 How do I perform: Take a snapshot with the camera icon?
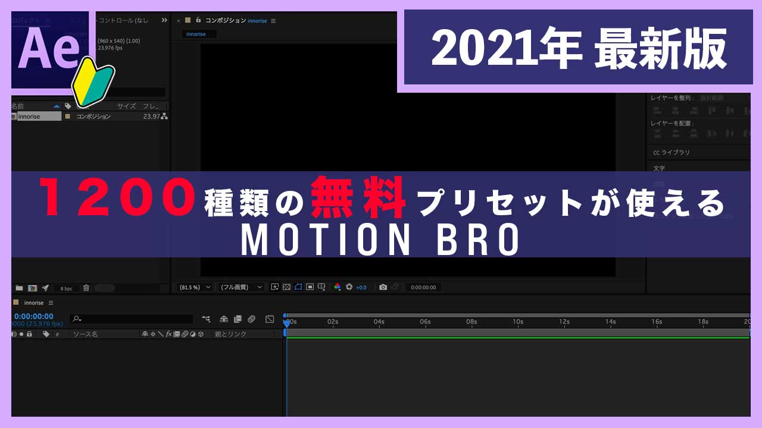[x=383, y=287]
